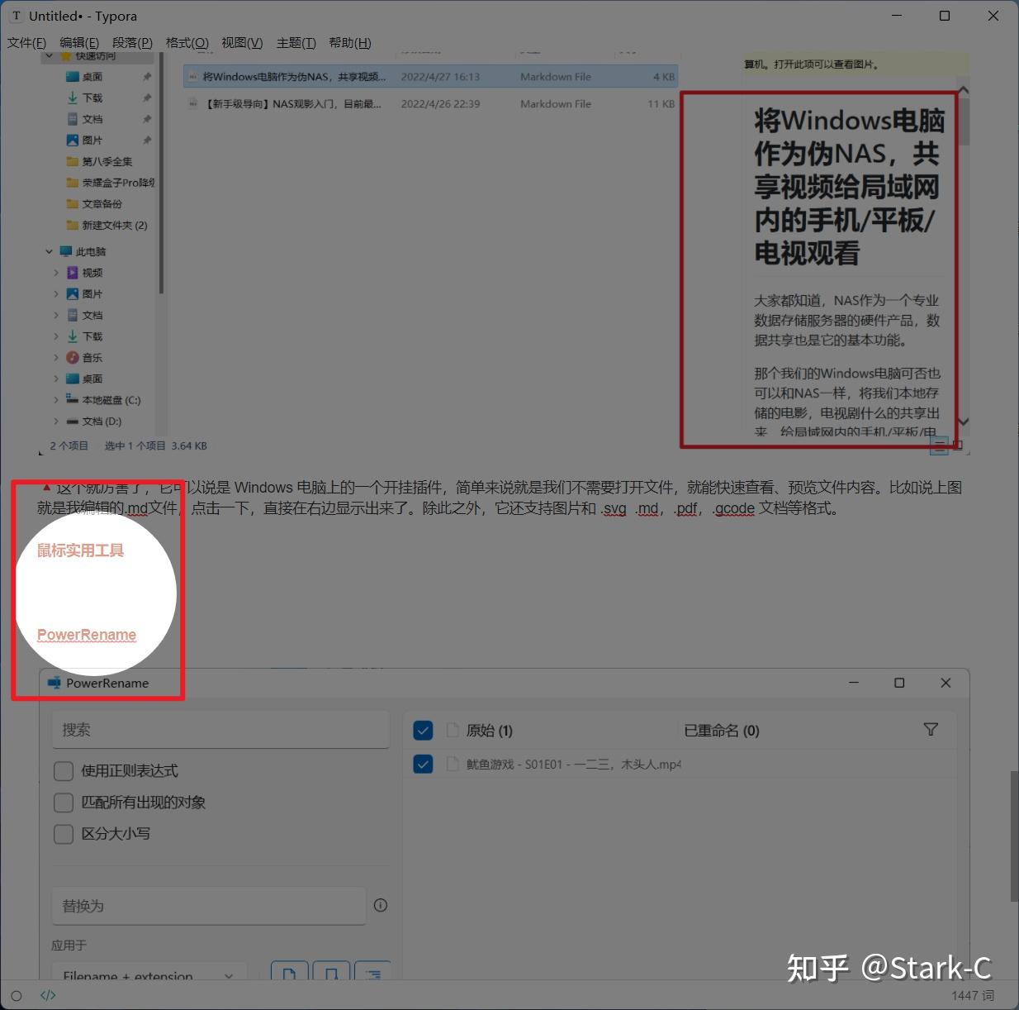Click the include folders icon button in PowerRename
Screen dimensions: 1019x1010
(x=331, y=973)
